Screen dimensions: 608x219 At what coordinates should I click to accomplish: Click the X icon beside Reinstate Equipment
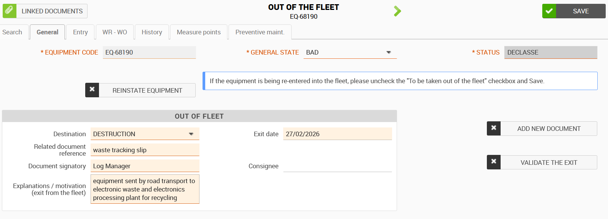(x=92, y=90)
